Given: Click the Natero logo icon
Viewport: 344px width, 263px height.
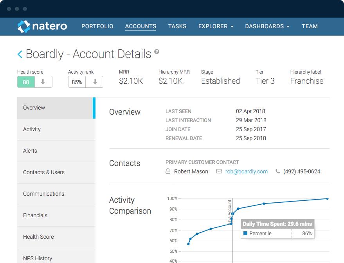Looking at the screenshot, I should [24, 26].
